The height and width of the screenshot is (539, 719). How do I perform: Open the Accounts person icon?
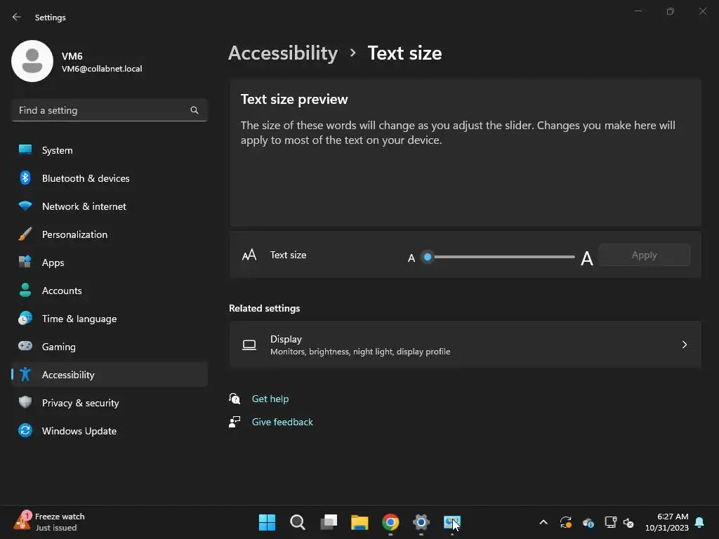[25, 290]
